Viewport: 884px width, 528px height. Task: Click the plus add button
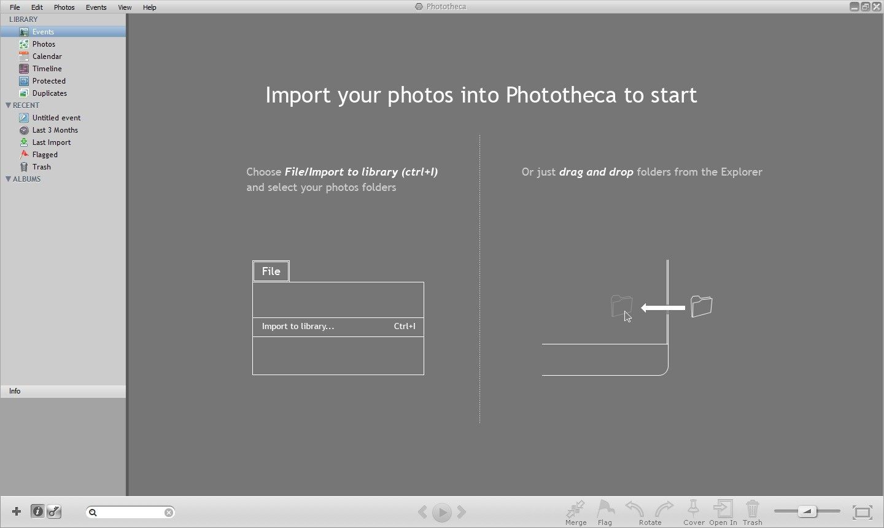click(17, 511)
